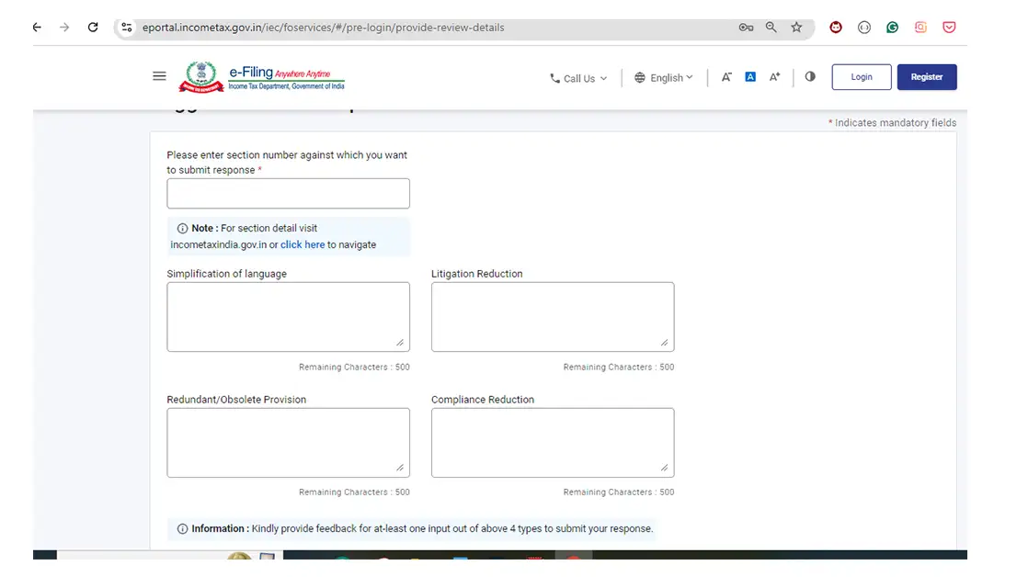Screen dimensions: 1017x588
Task: Decrease font size with A- icon
Action: (x=726, y=77)
